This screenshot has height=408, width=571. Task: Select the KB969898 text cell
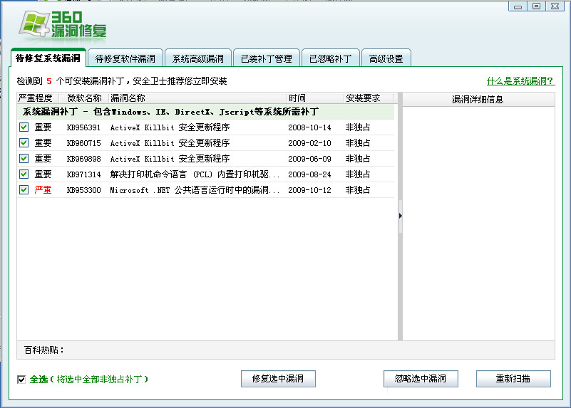pos(83,159)
